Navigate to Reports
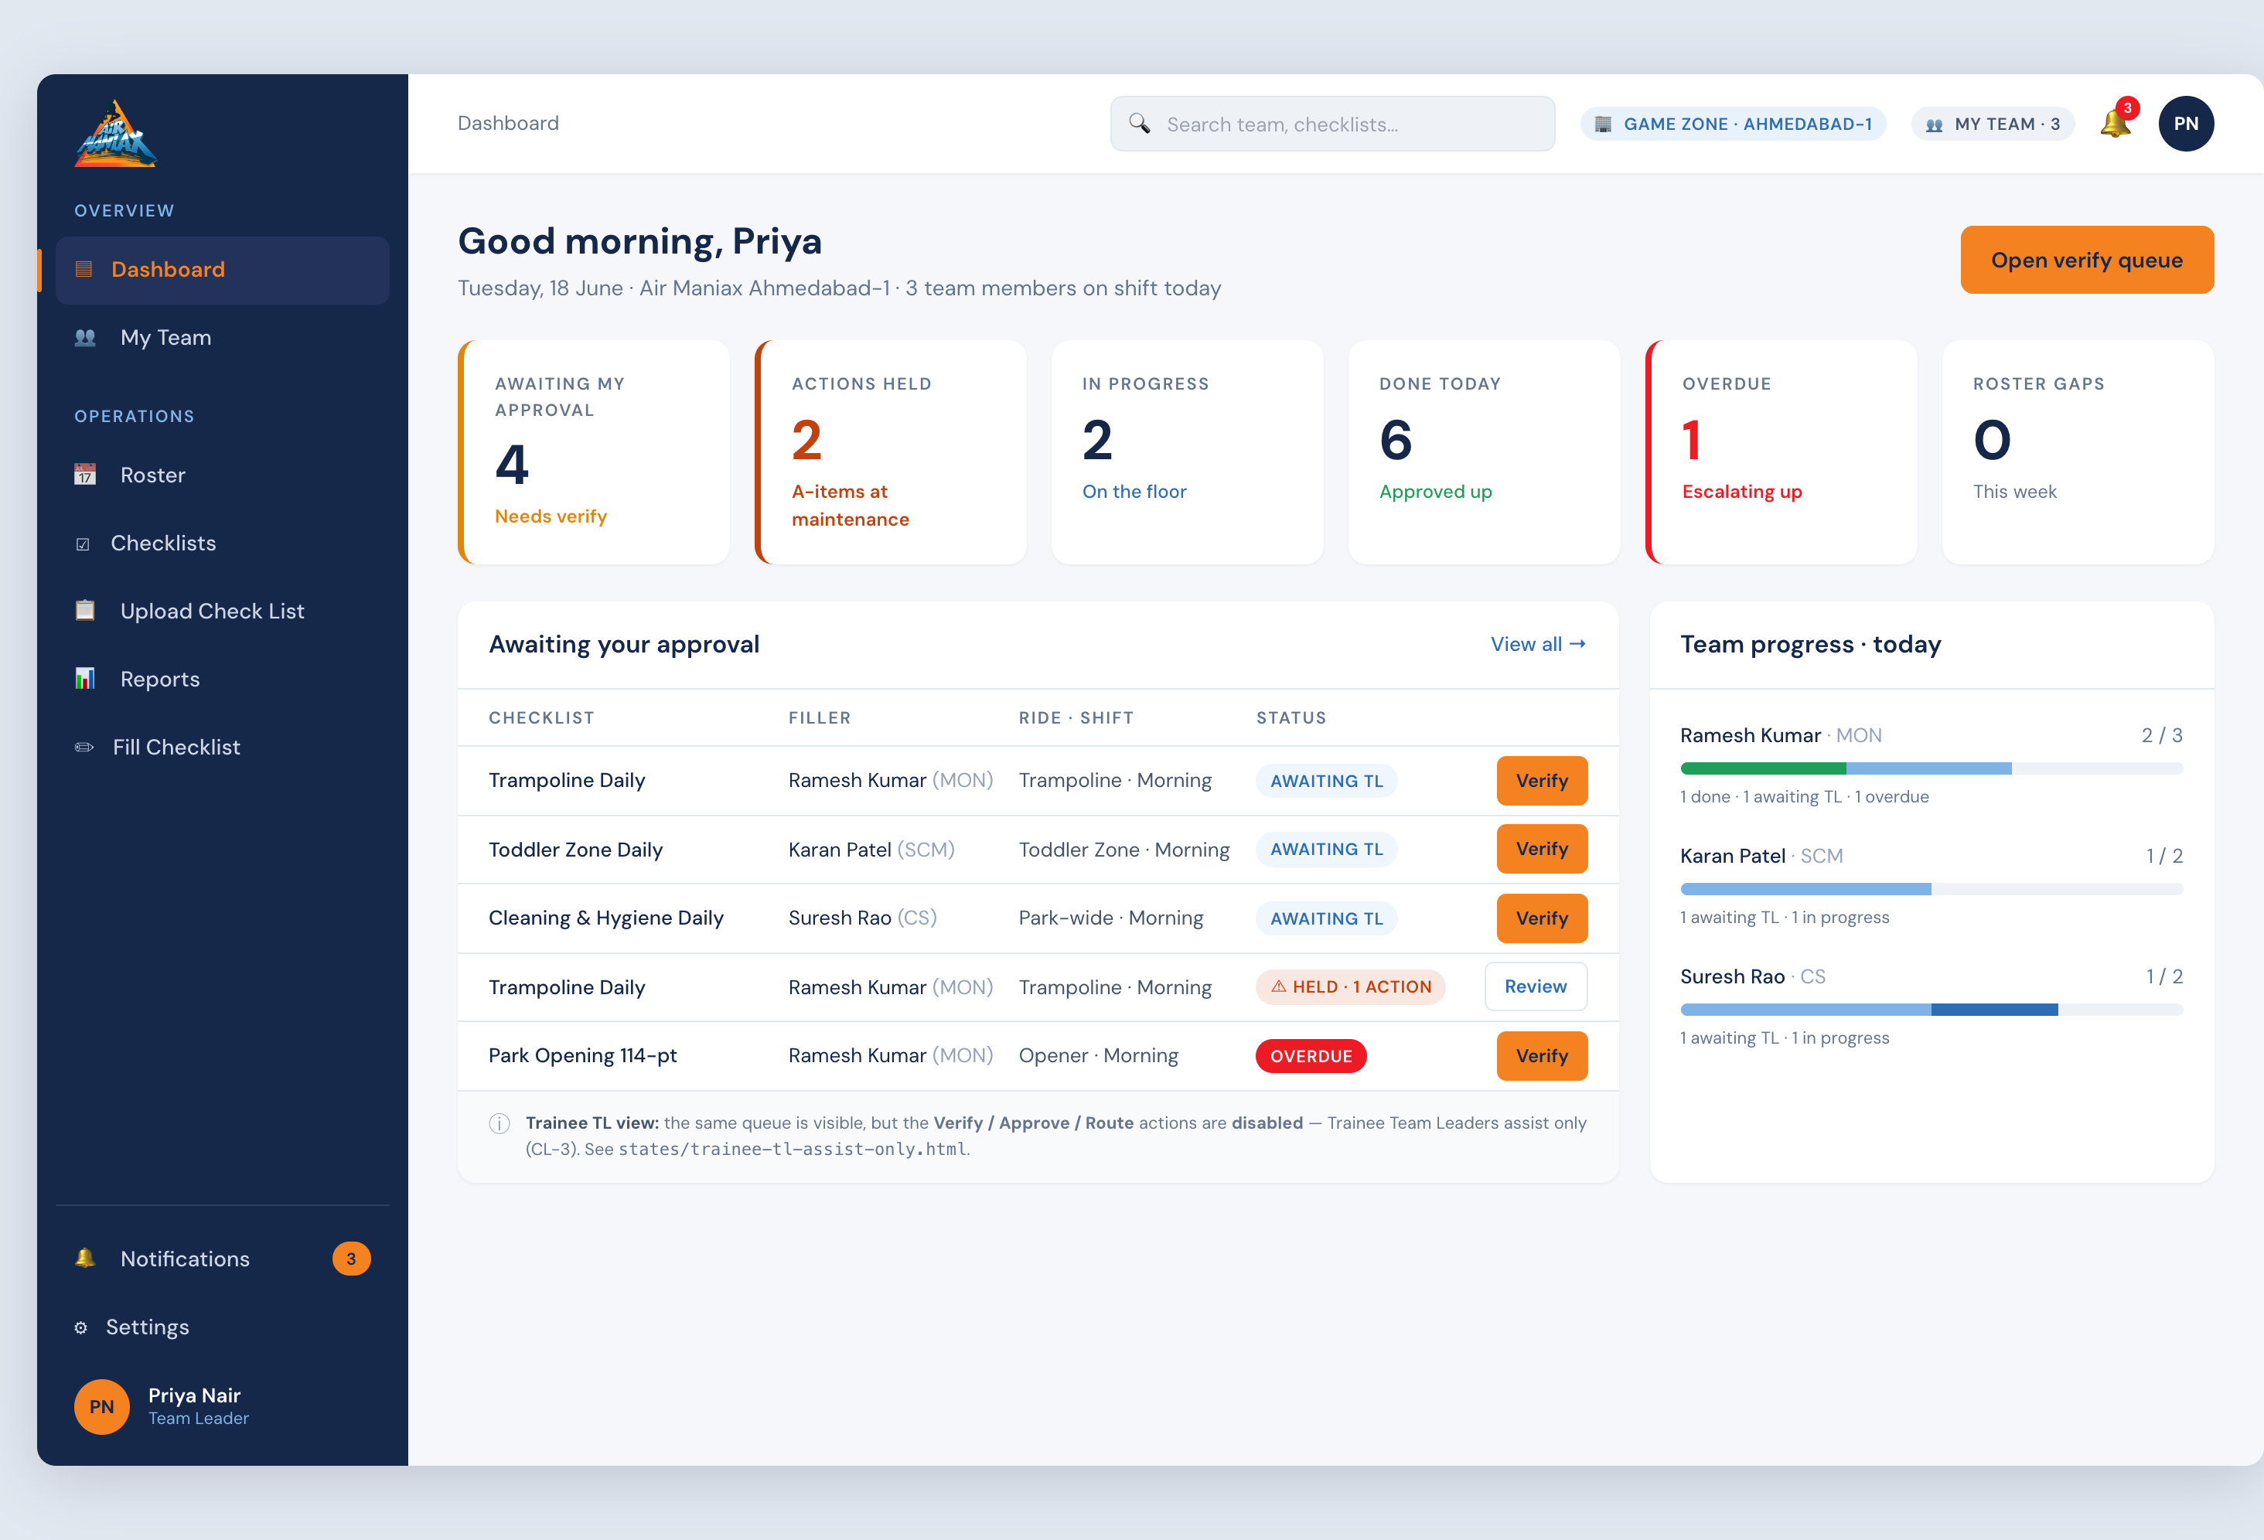The width and height of the screenshot is (2264, 1540). point(222,680)
